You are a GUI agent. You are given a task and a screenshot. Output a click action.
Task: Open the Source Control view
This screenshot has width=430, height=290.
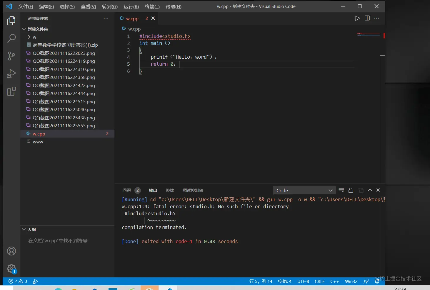pyautogui.click(x=11, y=56)
